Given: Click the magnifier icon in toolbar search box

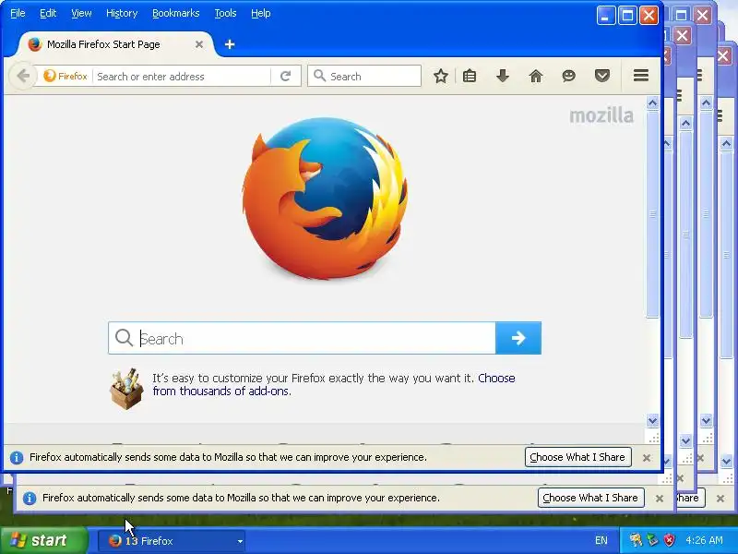Looking at the screenshot, I should 319,76.
